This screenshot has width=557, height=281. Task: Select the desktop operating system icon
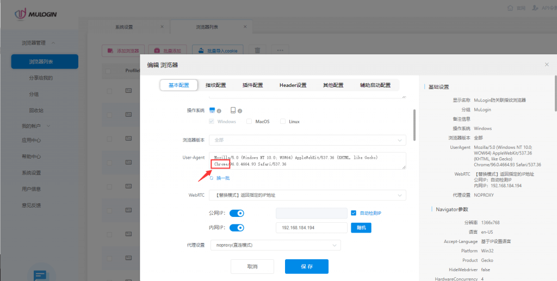pos(213,110)
